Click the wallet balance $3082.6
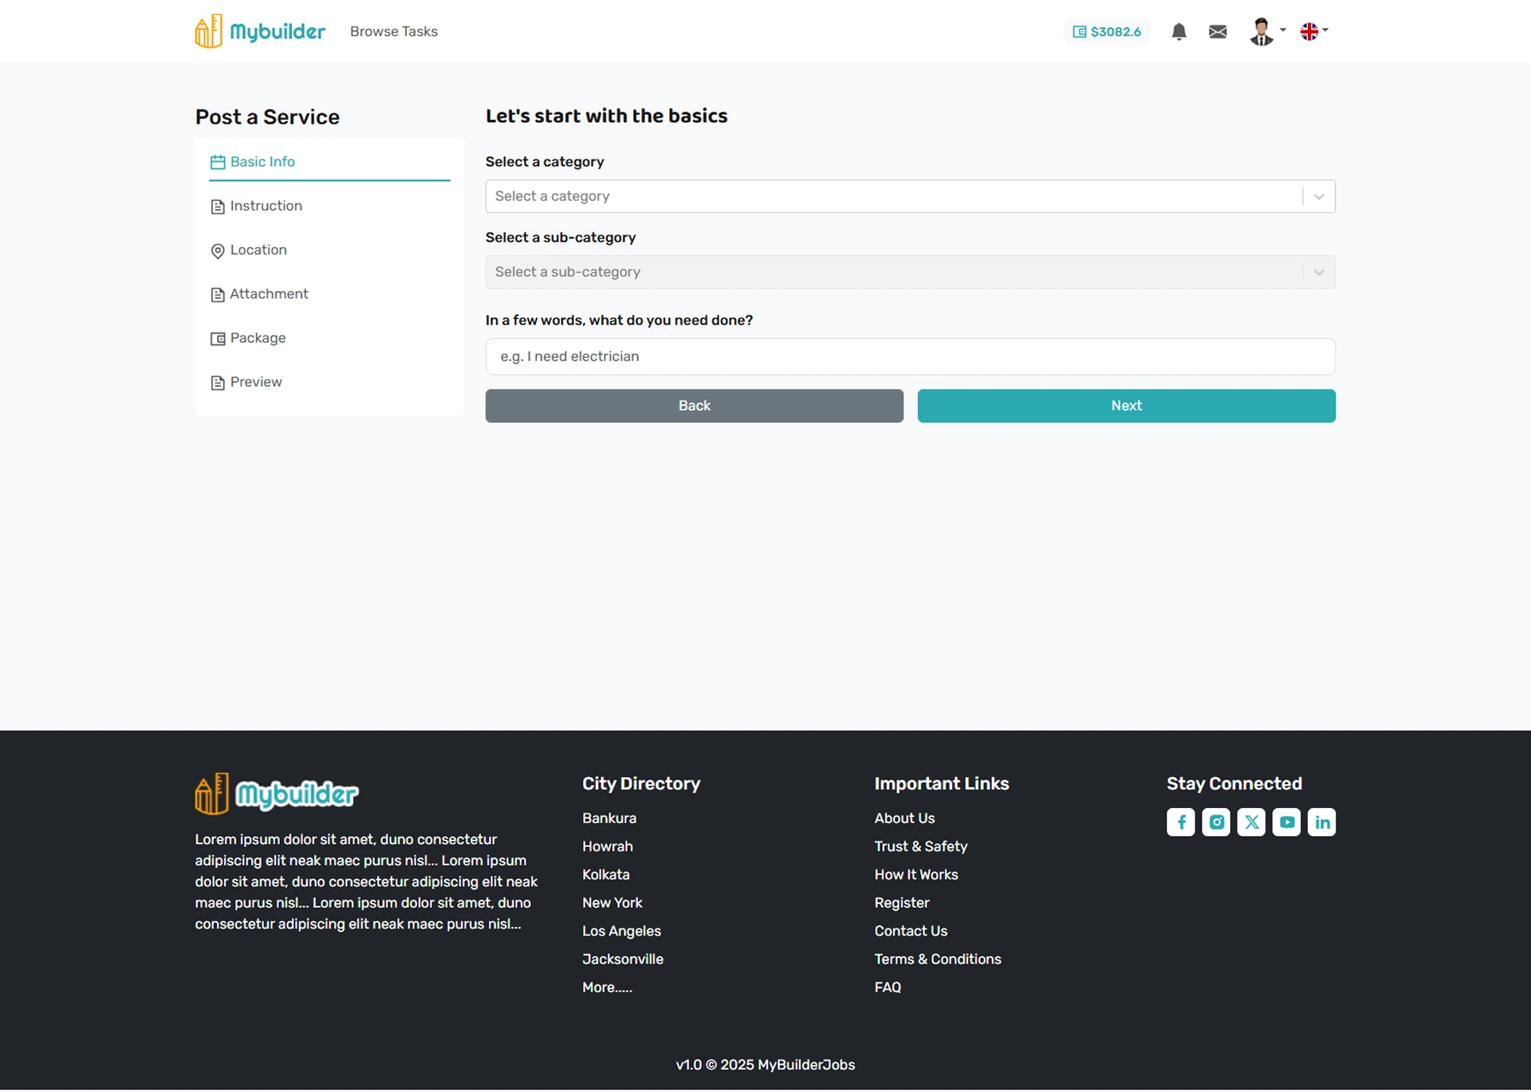 [x=1107, y=32]
